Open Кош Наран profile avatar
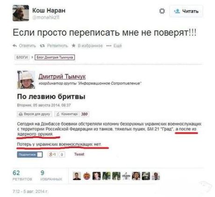The height and width of the screenshot is (197, 215). (21, 13)
